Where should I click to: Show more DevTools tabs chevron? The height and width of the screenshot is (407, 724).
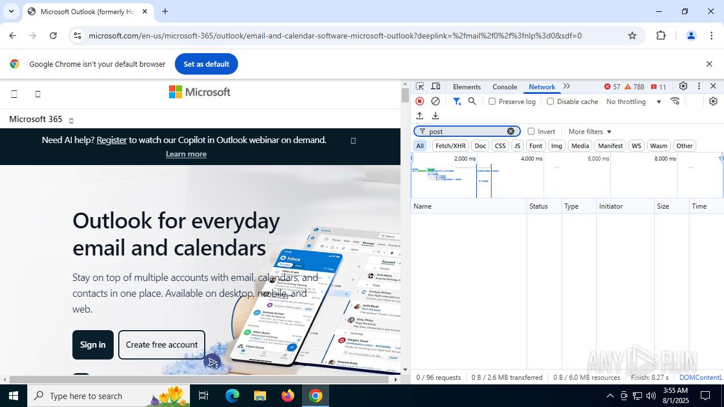coord(567,86)
